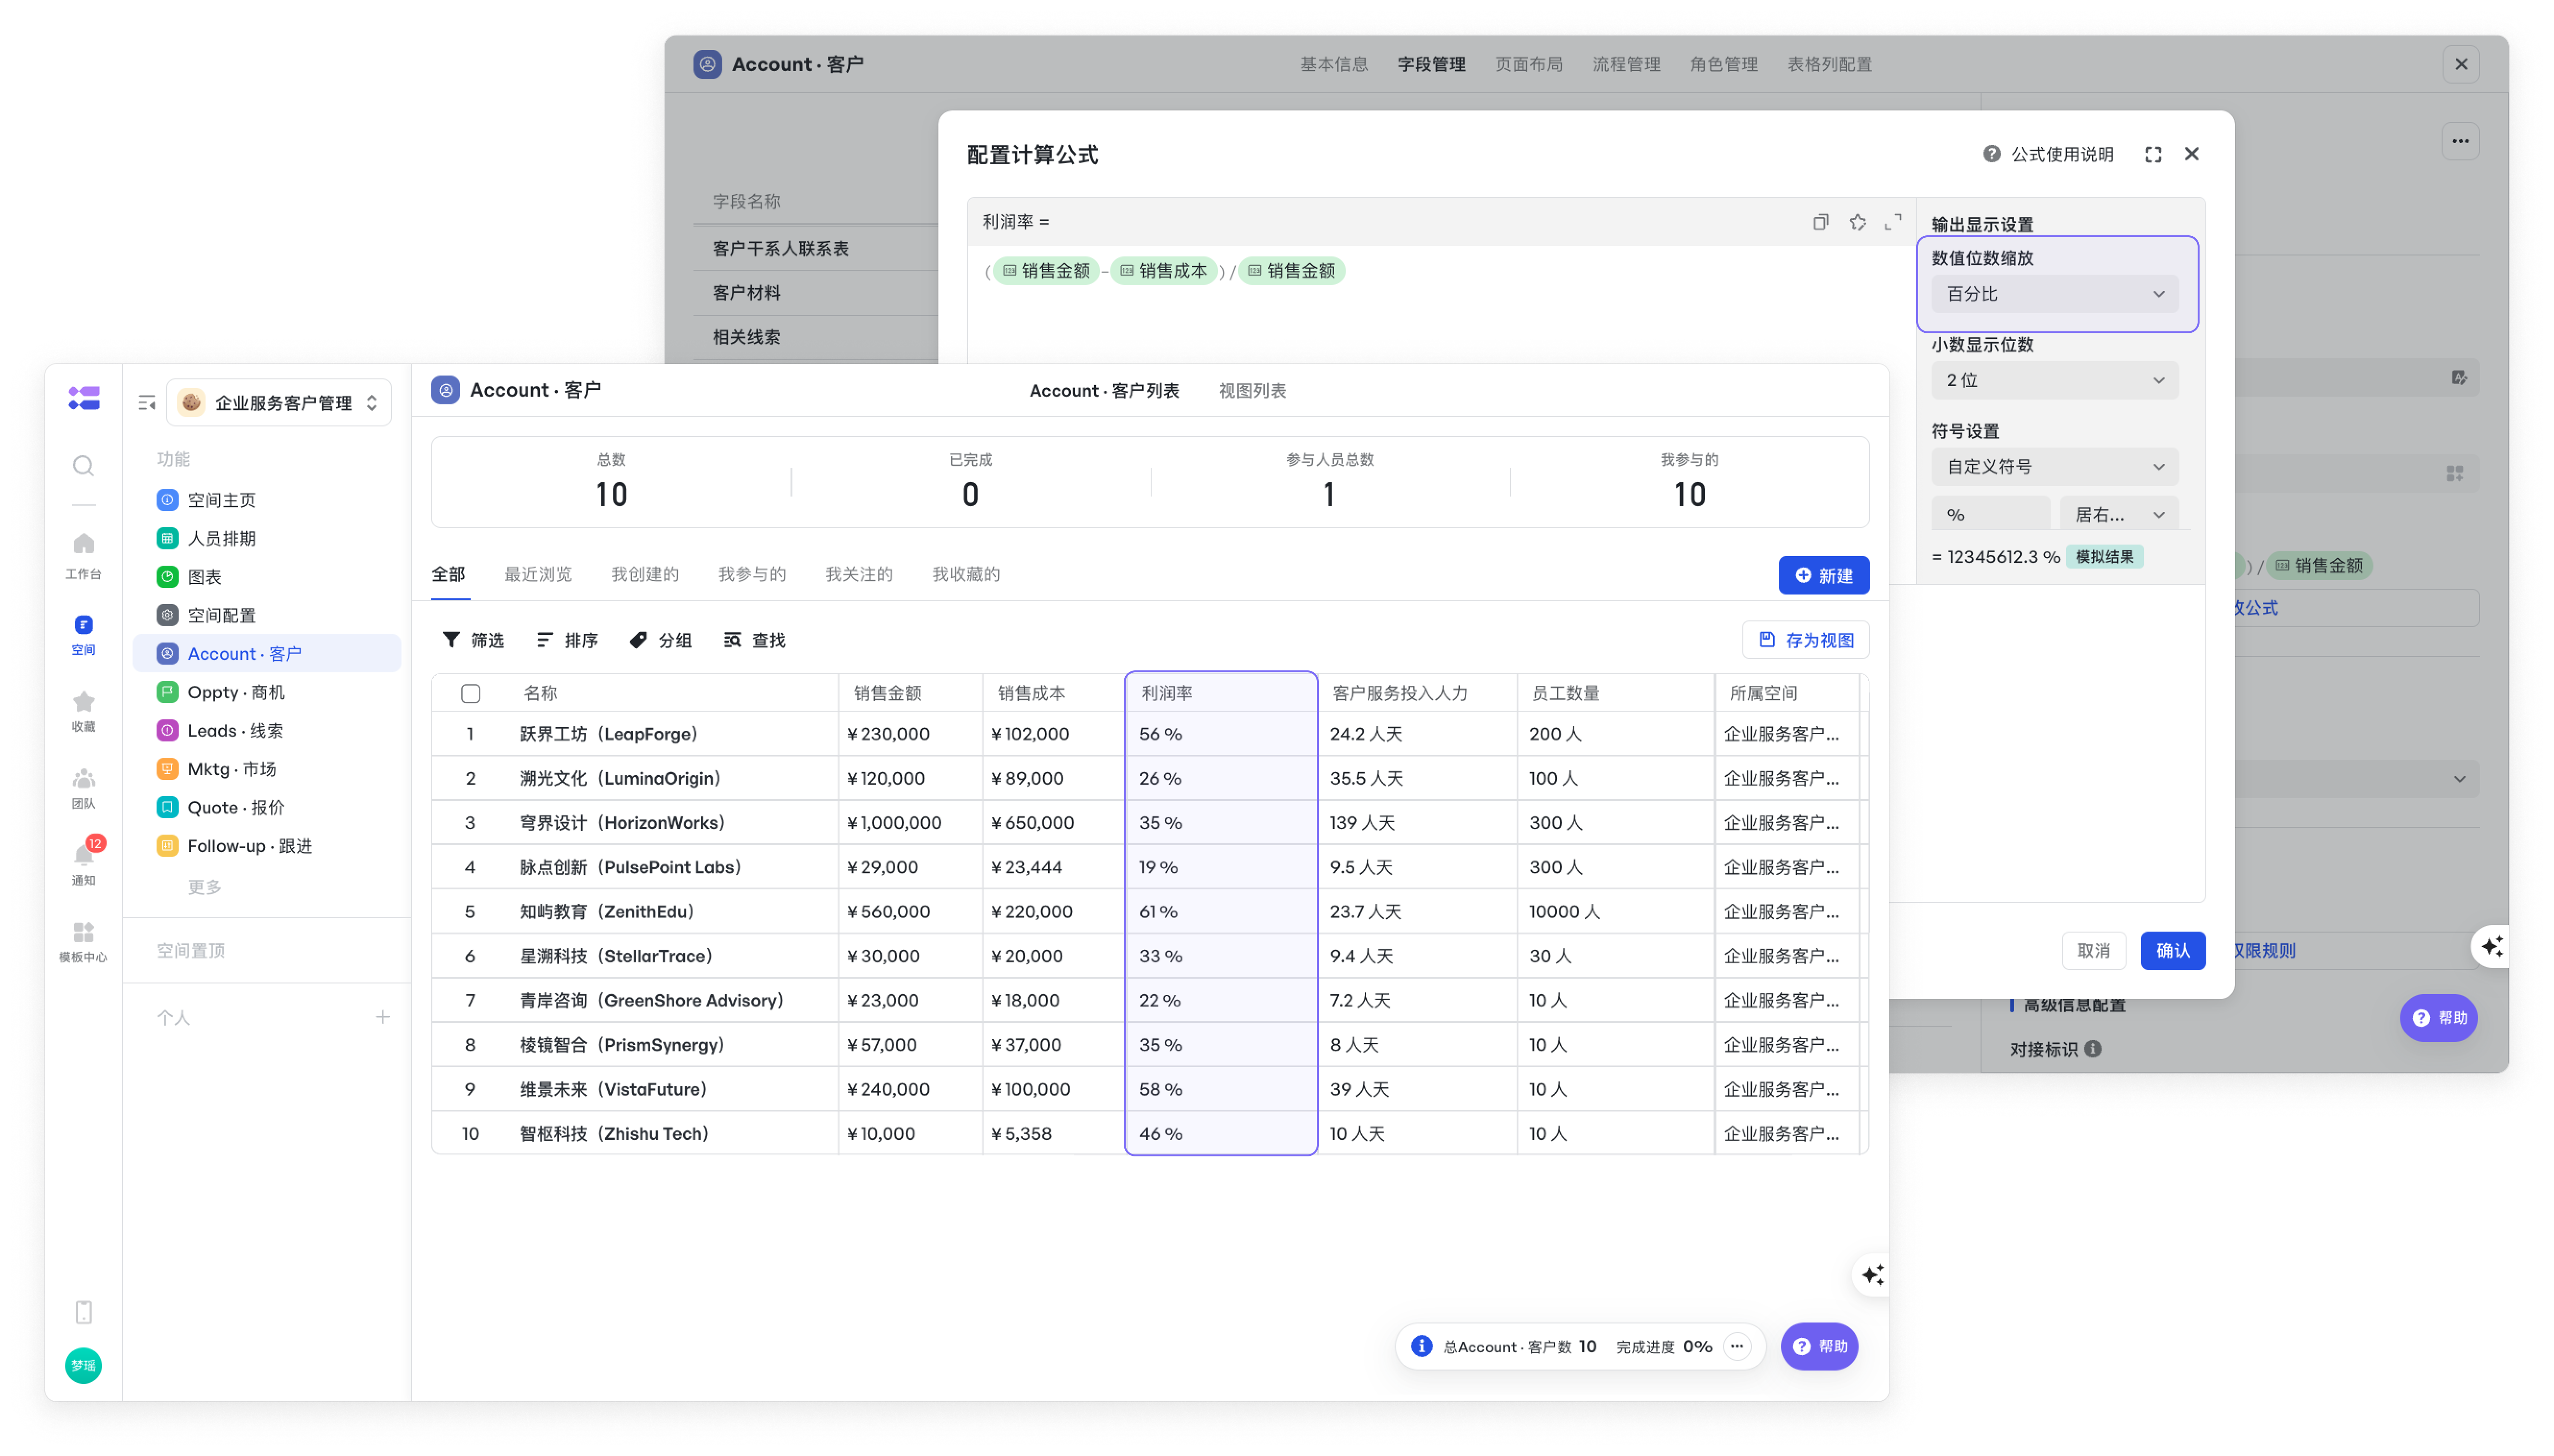Open Quote · 报价 in the sidebar
Viewport: 2554px width, 1456px height.
point(267,807)
